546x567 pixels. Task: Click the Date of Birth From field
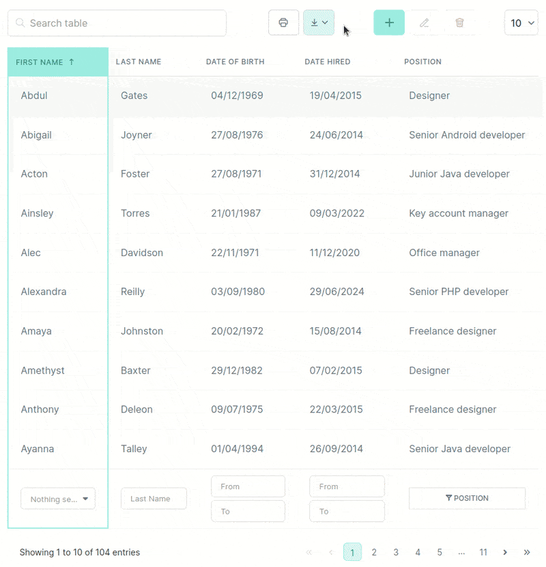tap(248, 486)
